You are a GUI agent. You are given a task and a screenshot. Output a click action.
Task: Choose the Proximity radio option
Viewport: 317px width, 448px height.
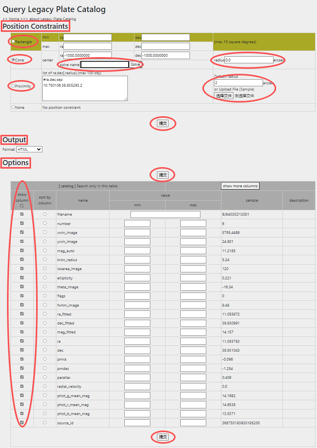pyautogui.click(x=13, y=86)
